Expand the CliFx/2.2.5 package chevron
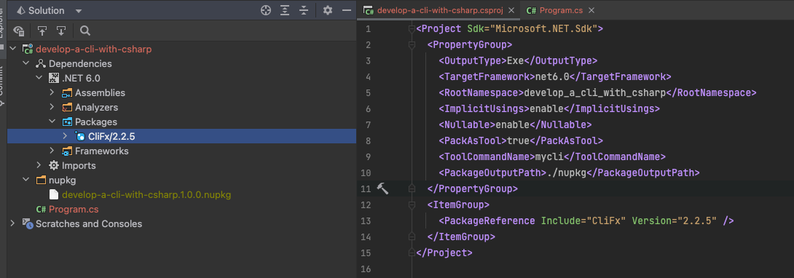 65,136
